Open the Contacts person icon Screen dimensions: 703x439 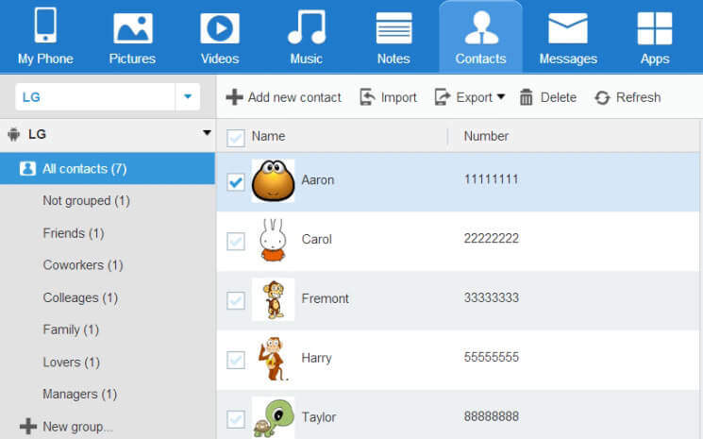[x=481, y=27]
